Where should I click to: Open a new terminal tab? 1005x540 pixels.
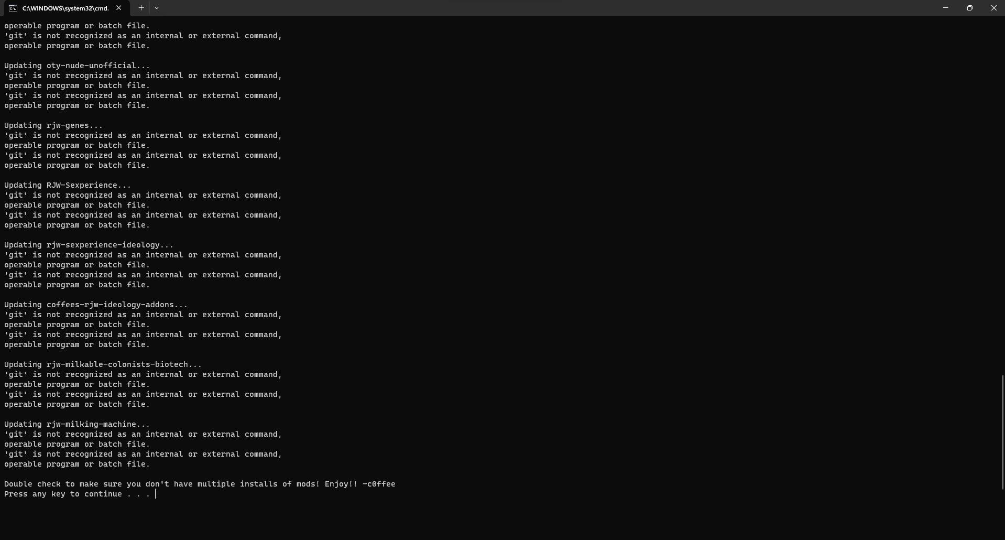141,8
